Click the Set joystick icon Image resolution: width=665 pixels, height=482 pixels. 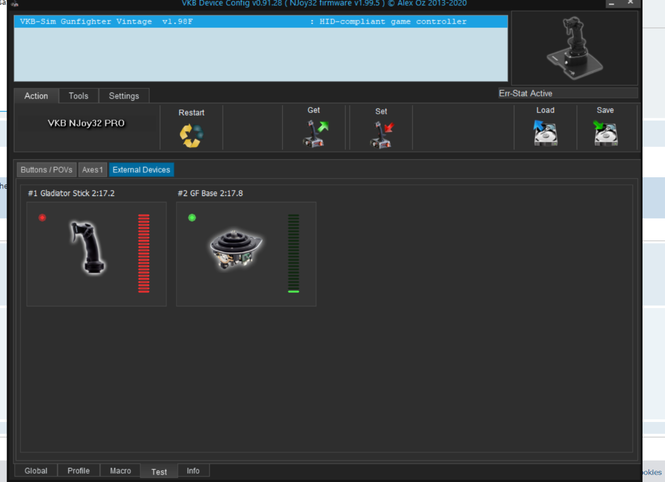[381, 135]
